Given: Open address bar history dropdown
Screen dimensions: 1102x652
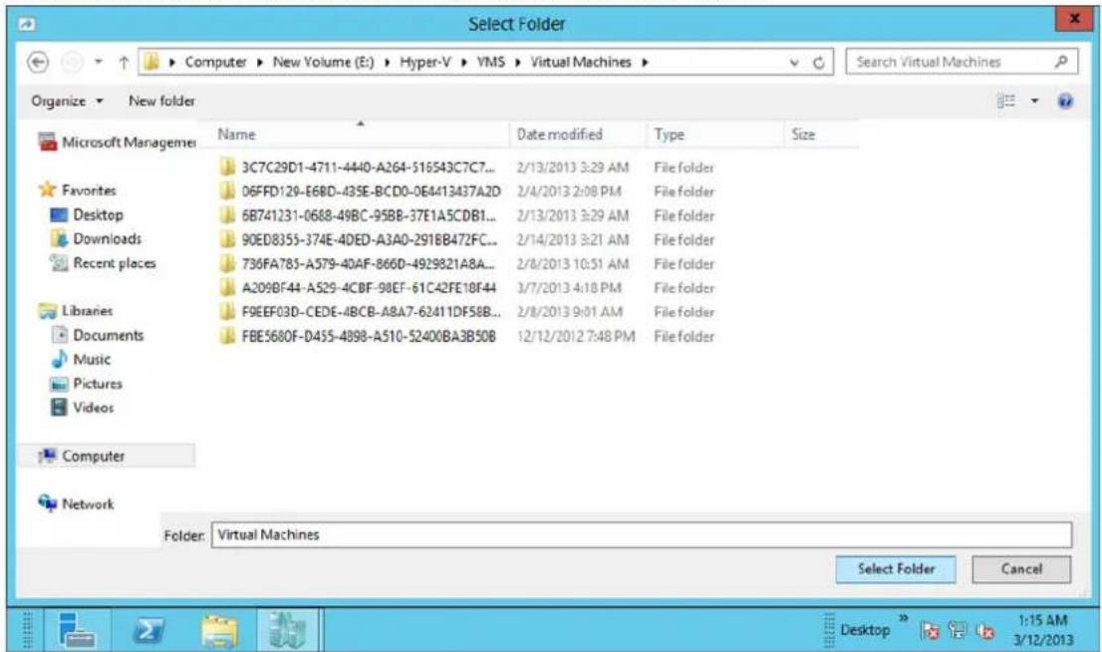Looking at the screenshot, I should point(794,63).
